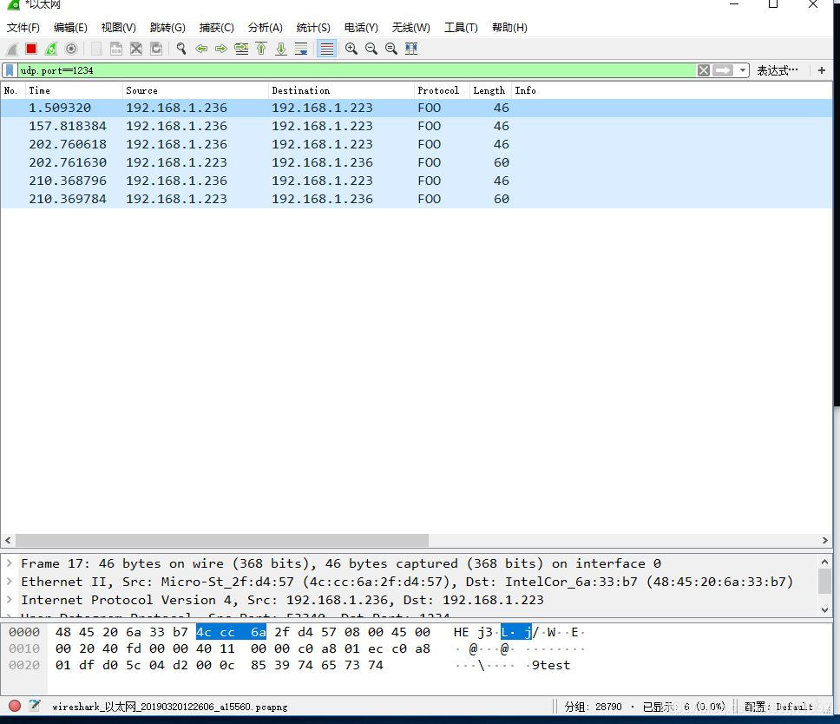This screenshot has width=840, height=724.
Task: Go back in packet history arrow
Action: (201, 49)
